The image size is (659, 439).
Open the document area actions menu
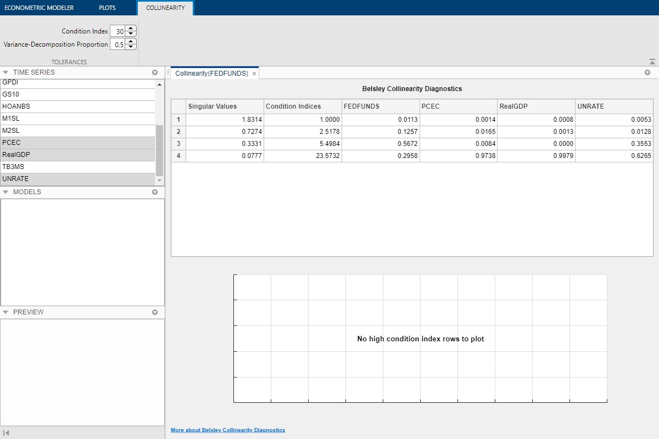(x=647, y=72)
